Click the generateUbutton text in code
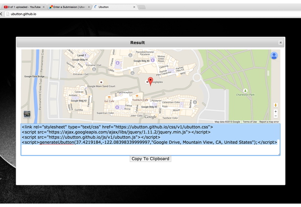This screenshot has width=301, height=207. coord(57,142)
